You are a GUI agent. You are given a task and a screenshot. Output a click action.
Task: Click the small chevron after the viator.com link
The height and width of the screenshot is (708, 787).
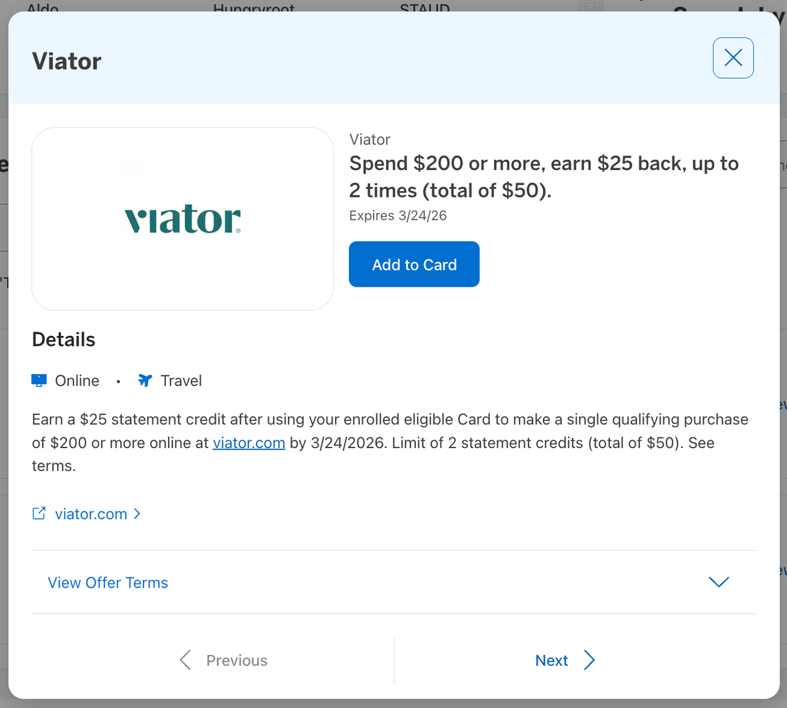click(136, 514)
